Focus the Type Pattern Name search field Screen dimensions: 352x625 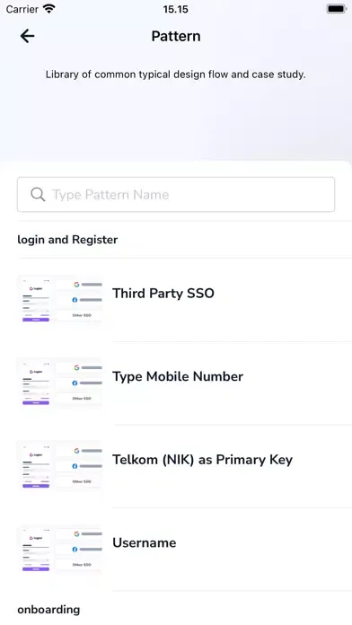tap(176, 195)
